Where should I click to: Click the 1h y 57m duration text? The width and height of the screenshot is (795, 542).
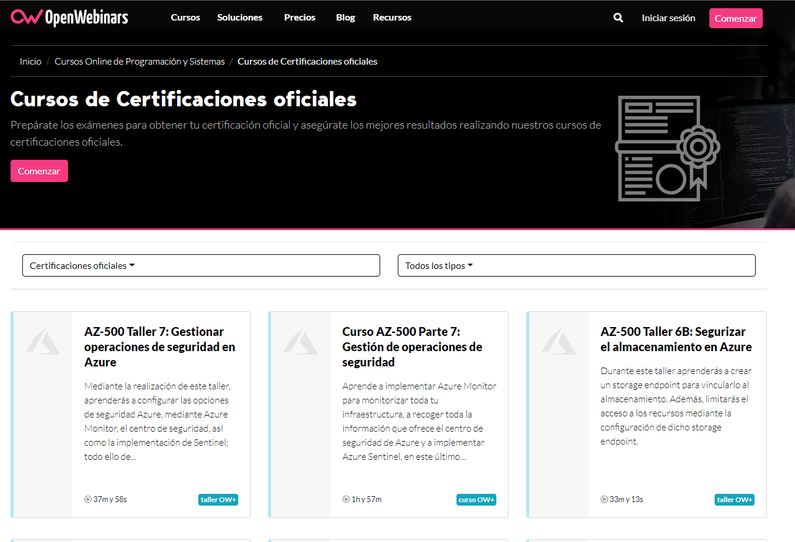click(x=367, y=499)
